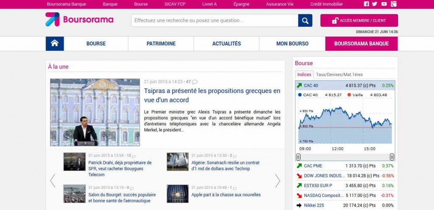
Task: Click the Facebook icon in top bar
Action: [x=367, y=4]
